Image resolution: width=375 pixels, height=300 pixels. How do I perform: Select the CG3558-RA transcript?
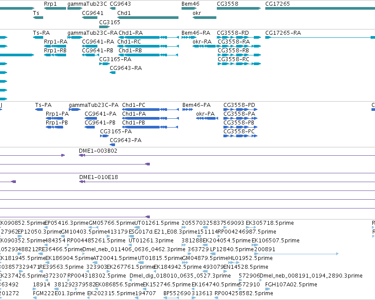point(239,46)
